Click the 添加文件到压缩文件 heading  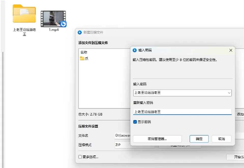coord(93,43)
